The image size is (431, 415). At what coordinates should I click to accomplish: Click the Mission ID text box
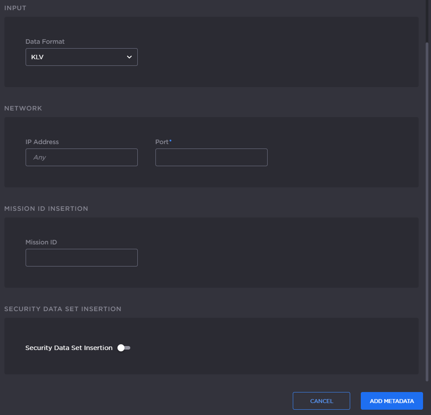point(81,258)
